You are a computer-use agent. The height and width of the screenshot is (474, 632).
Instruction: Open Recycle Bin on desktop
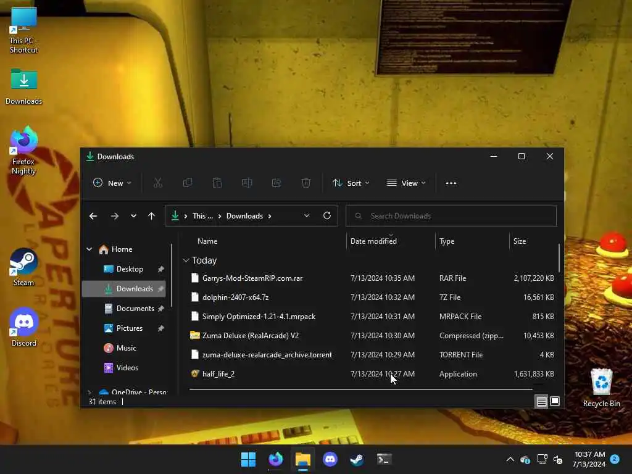pos(601,388)
